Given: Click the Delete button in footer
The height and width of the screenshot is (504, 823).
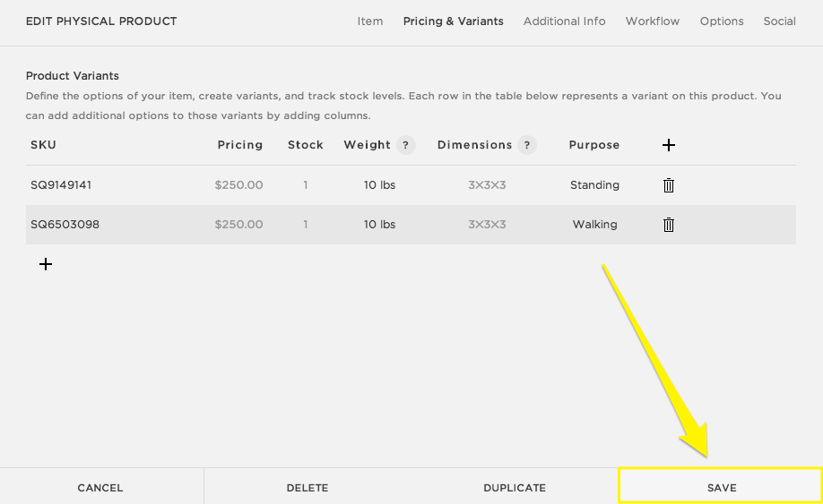Looking at the screenshot, I should 308,488.
